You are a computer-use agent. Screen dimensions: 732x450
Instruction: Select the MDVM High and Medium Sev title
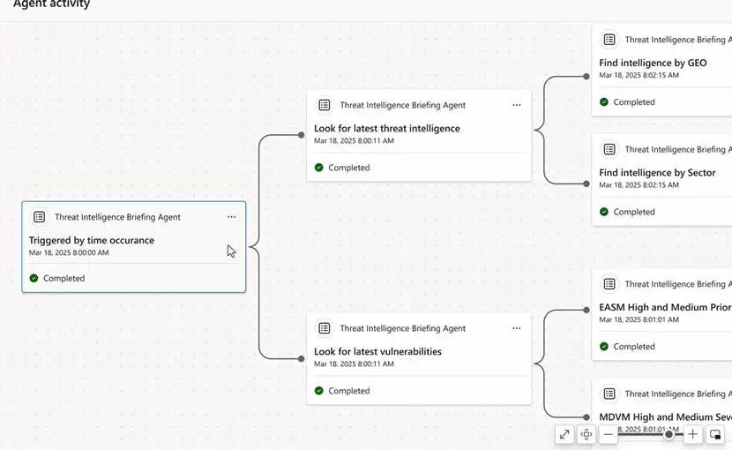(665, 416)
